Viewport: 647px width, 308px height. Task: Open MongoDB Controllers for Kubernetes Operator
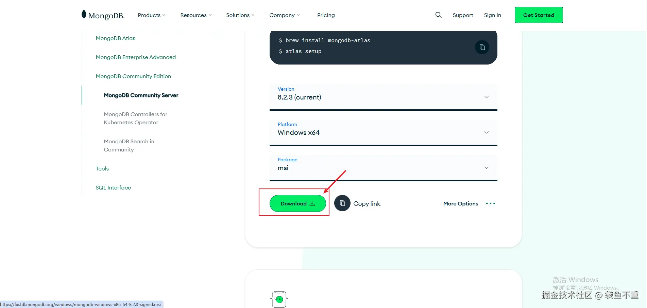[135, 118]
